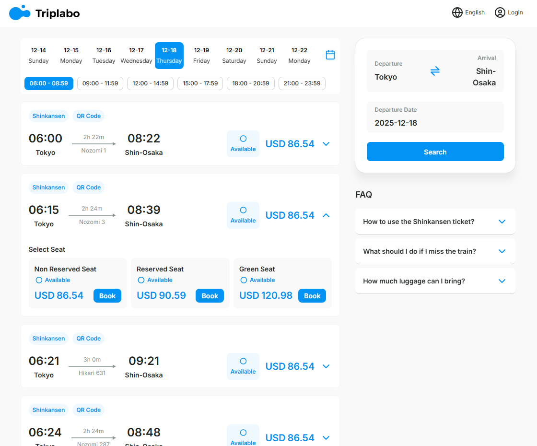Book the Reserved Seat for USD 90.59
The height and width of the screenshot is (446, 537).
pyautogui.click(x=210, y=296)
